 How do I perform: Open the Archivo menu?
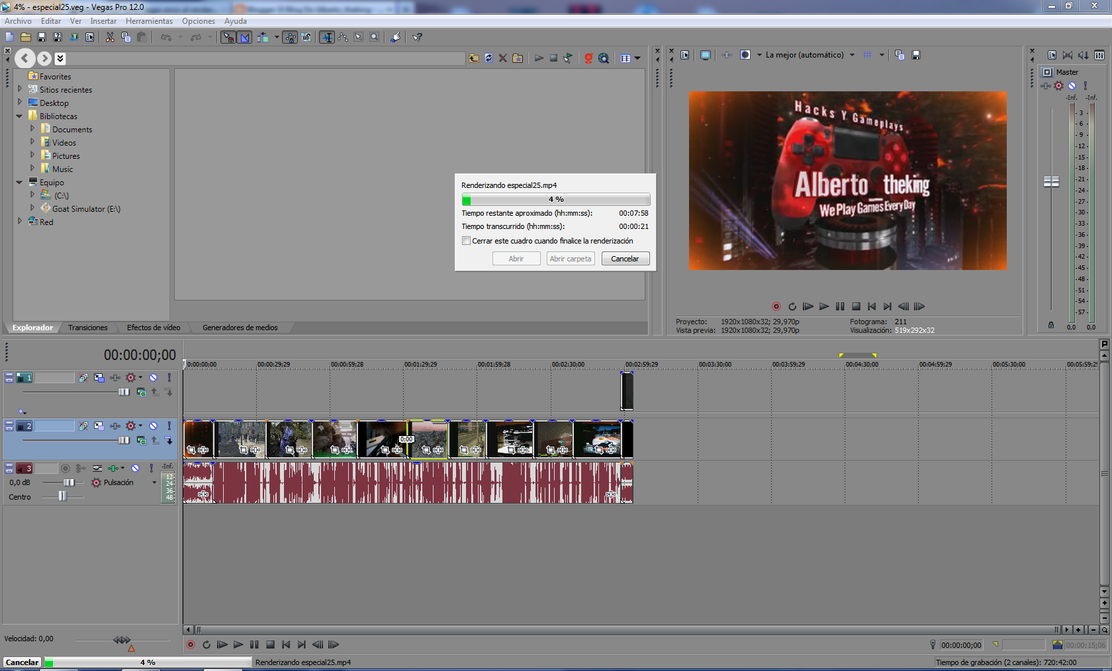tap(18, 21)
